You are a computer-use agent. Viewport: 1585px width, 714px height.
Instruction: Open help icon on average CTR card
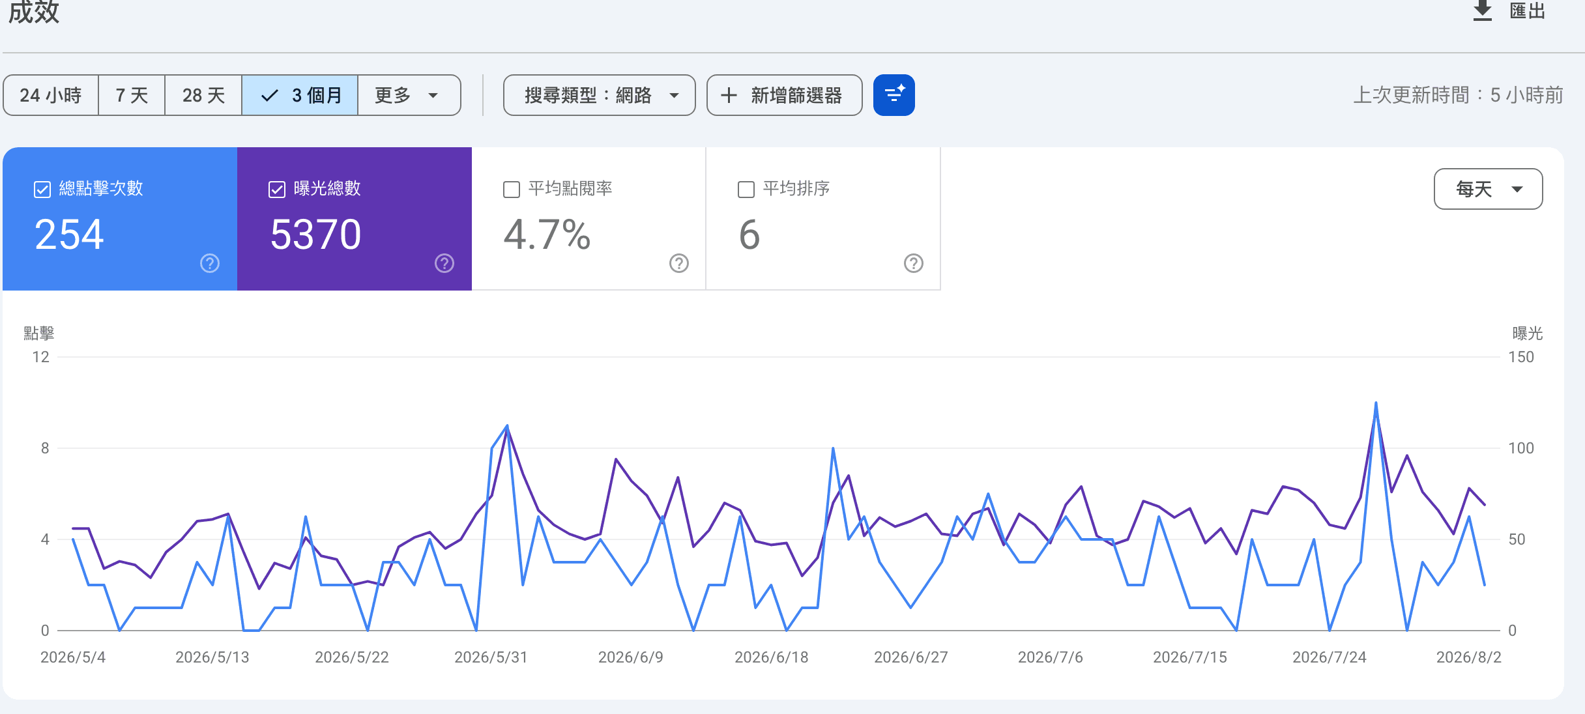[678, 263]
